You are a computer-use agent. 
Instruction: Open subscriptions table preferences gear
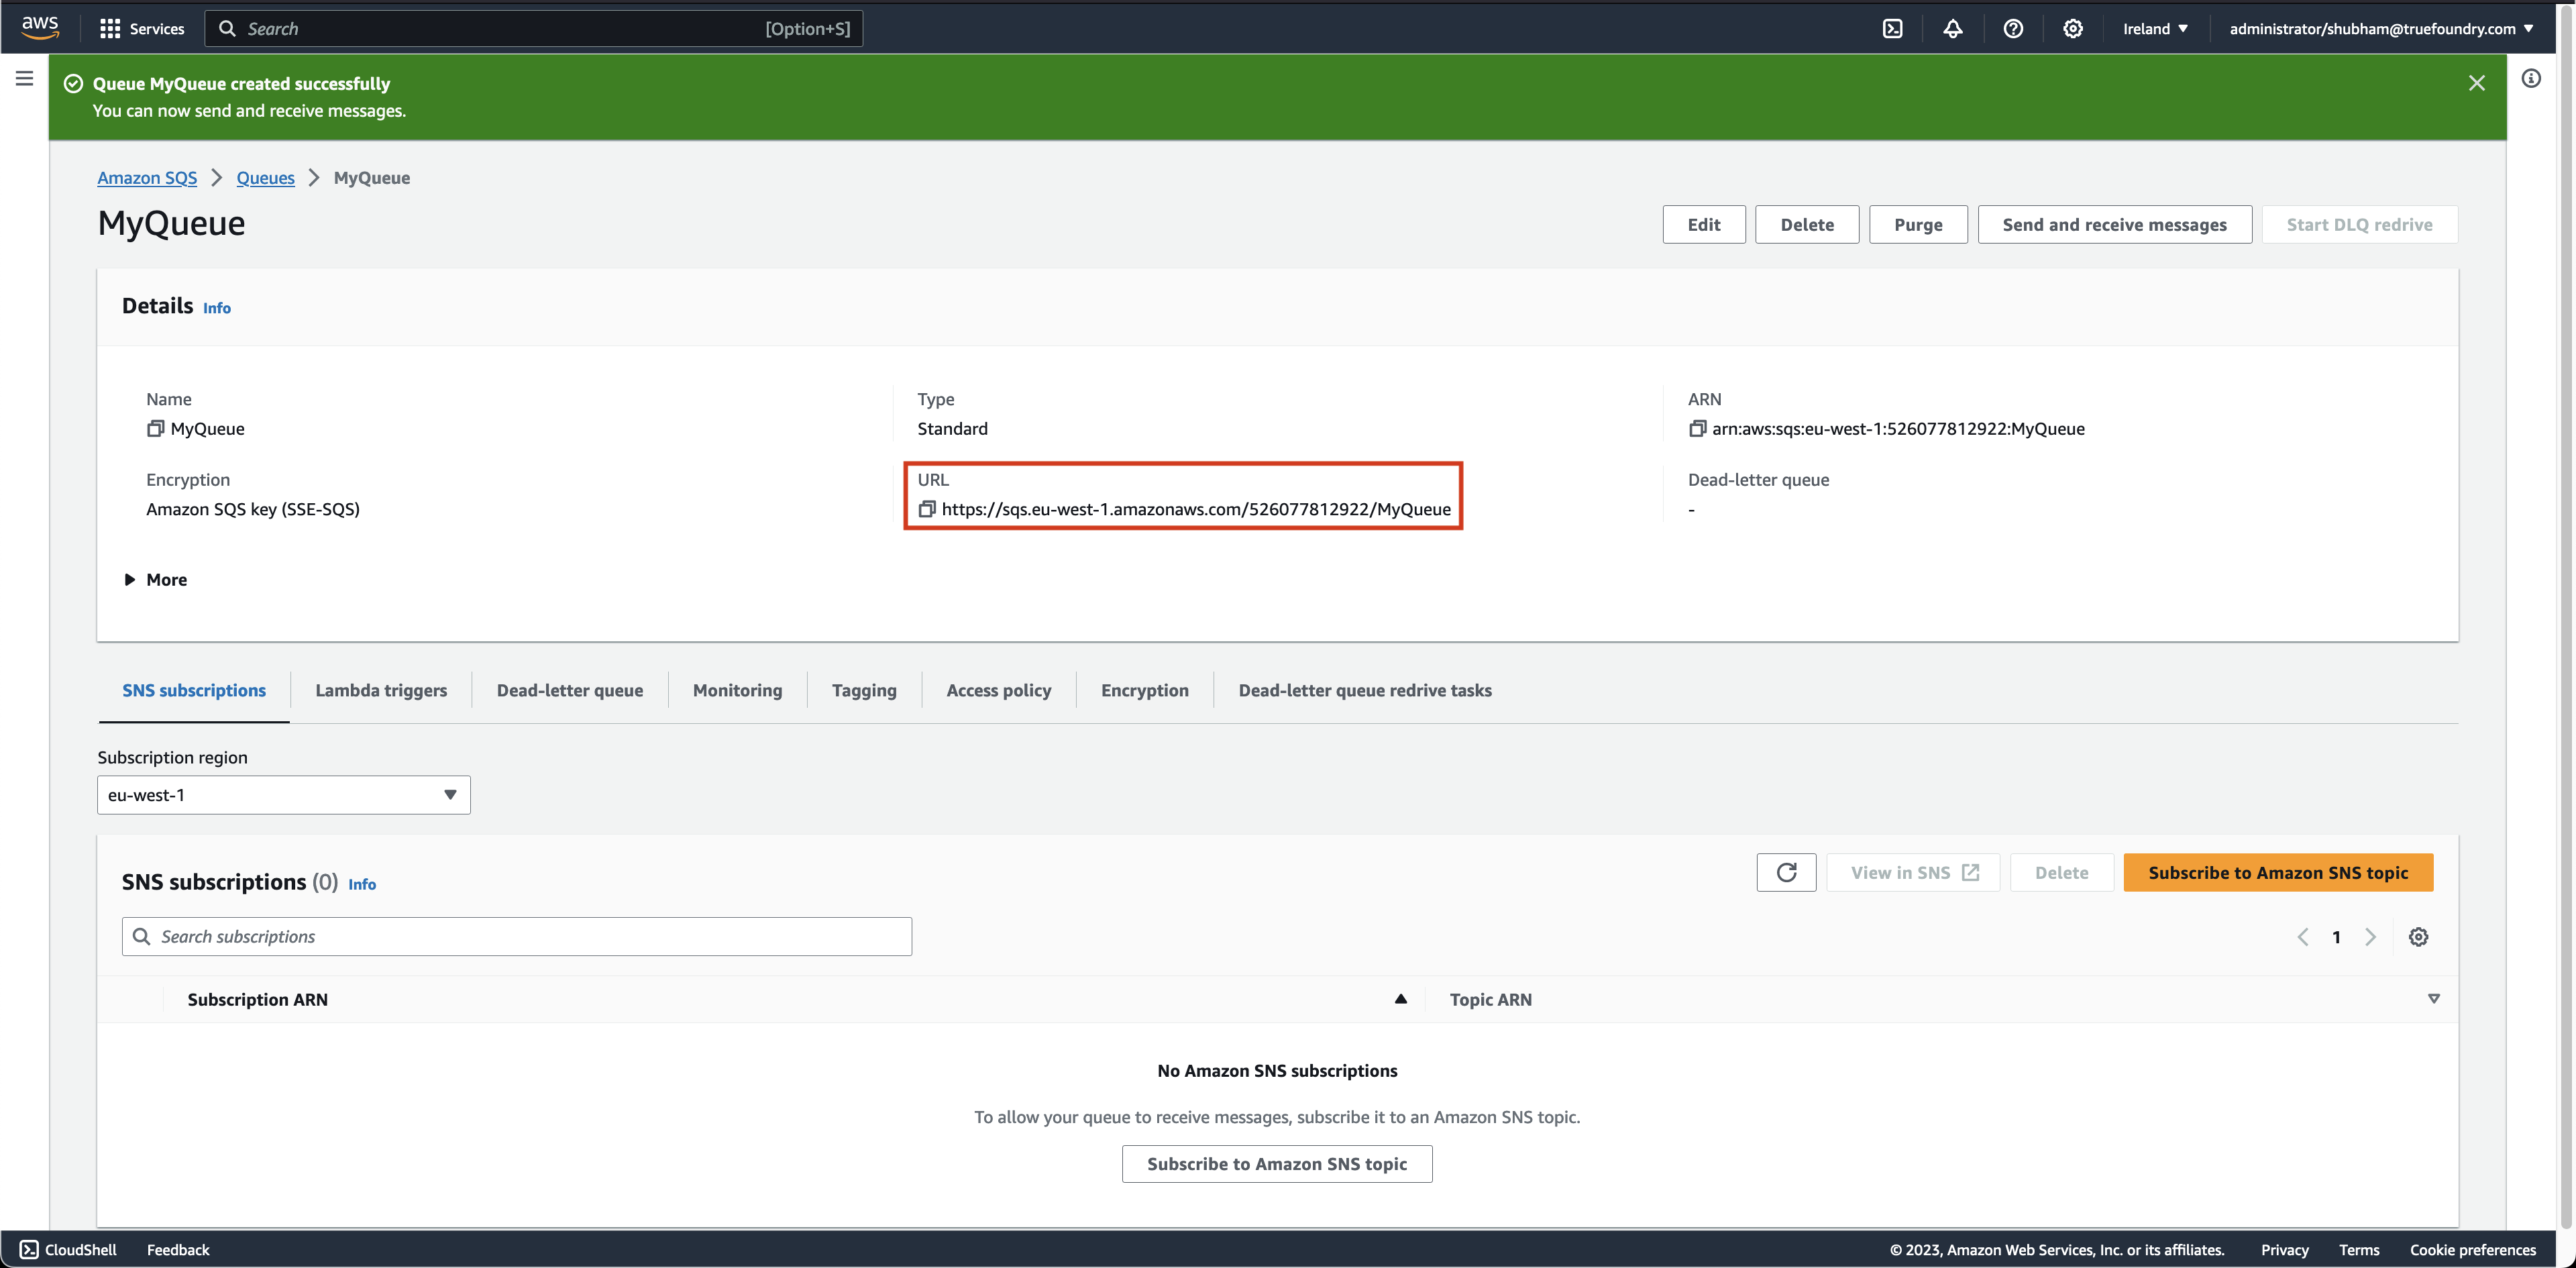click(2418, 937)
